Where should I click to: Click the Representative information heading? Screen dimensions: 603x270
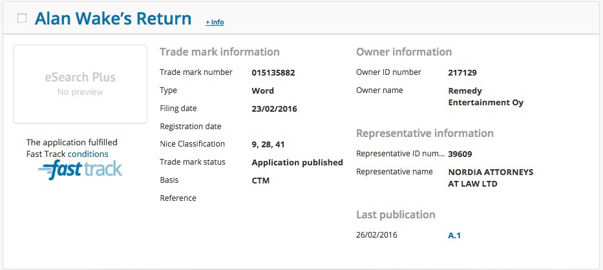425,133
